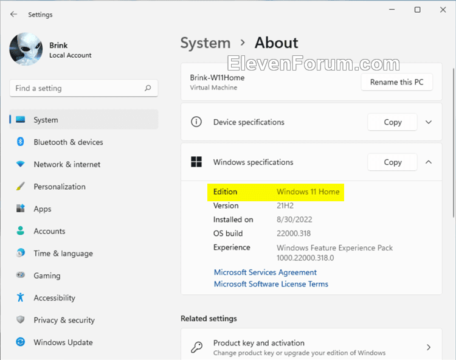Click the Accessibility figure icon

[20, 297]
